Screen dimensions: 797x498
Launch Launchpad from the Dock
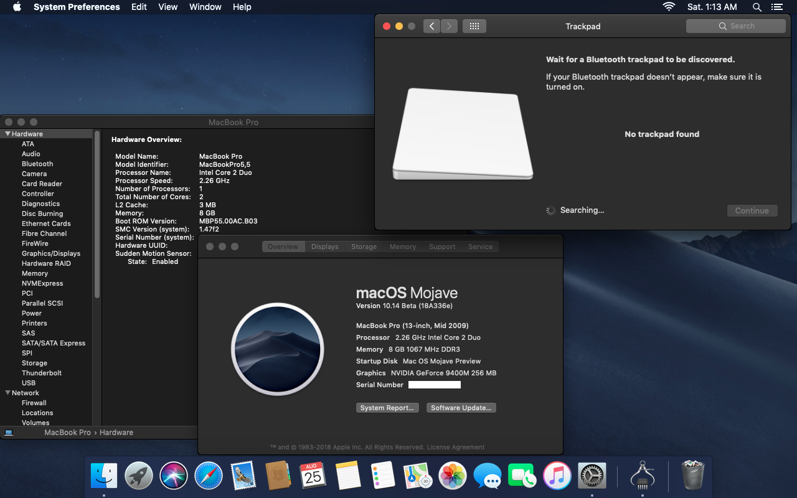pos(139,476)
